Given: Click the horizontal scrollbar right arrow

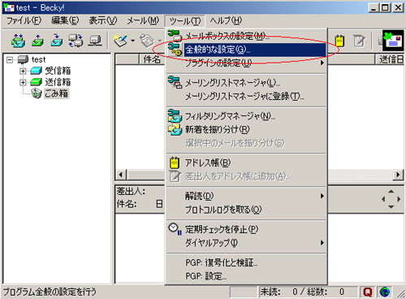Looking at the screenshot, I should pyautogui.click(x=398, y=175).
